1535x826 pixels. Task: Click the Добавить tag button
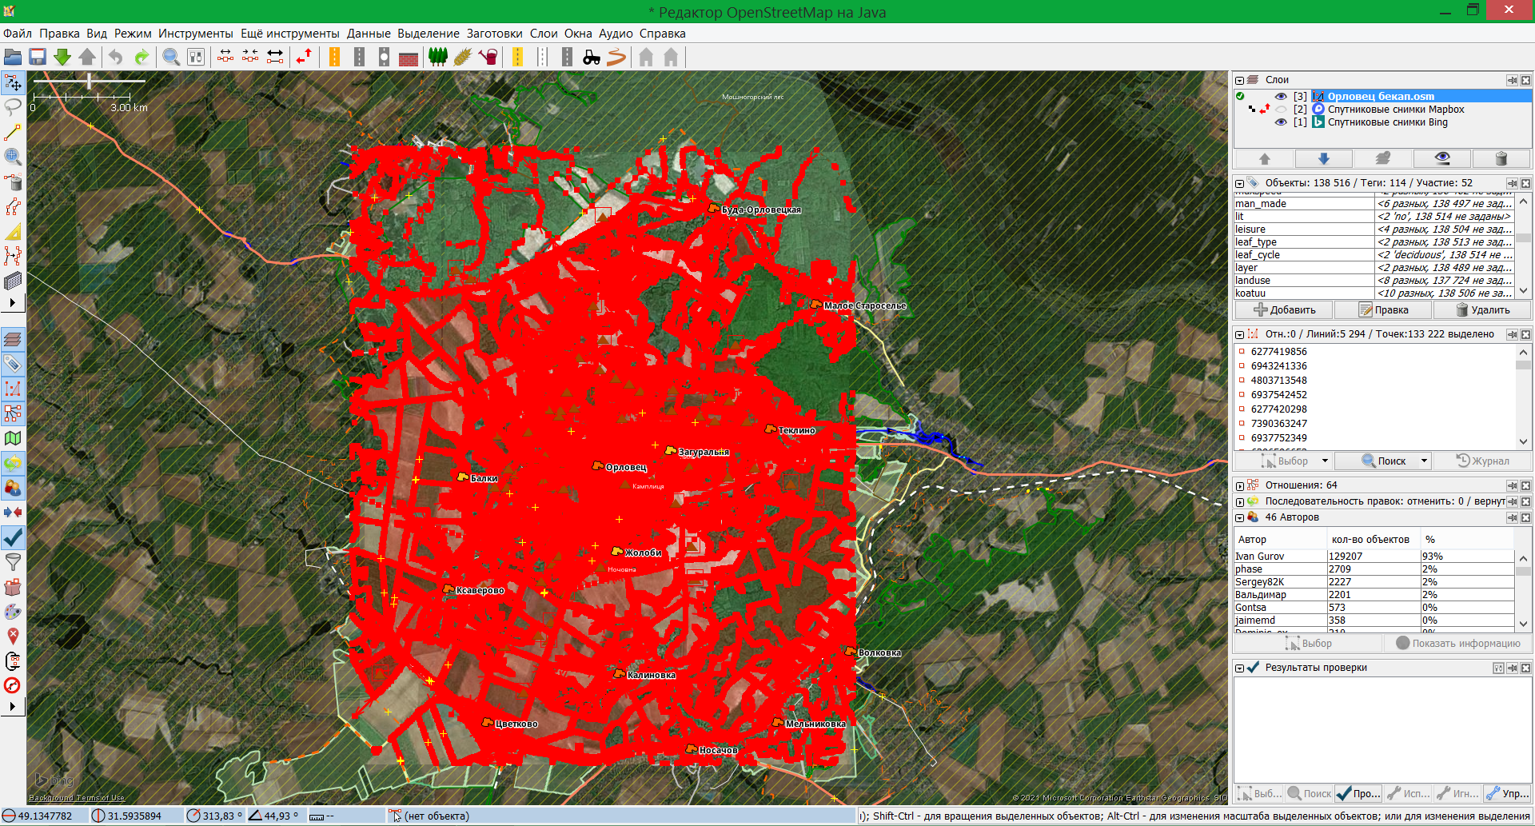(1285, 310)
